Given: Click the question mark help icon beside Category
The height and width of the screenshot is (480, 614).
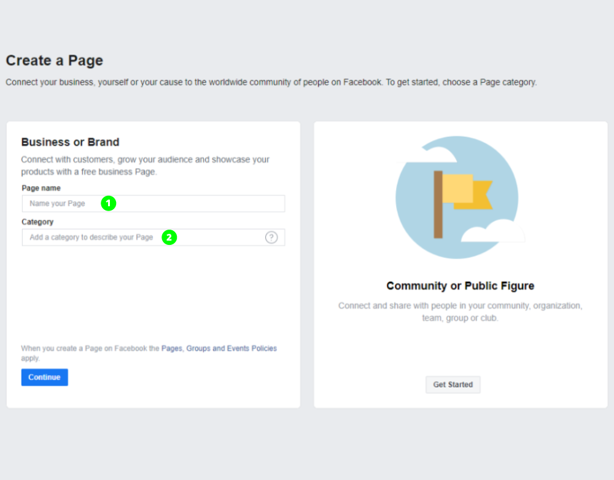Looking at the screenshot, I should pyautogui.click(x=271, y=237).
